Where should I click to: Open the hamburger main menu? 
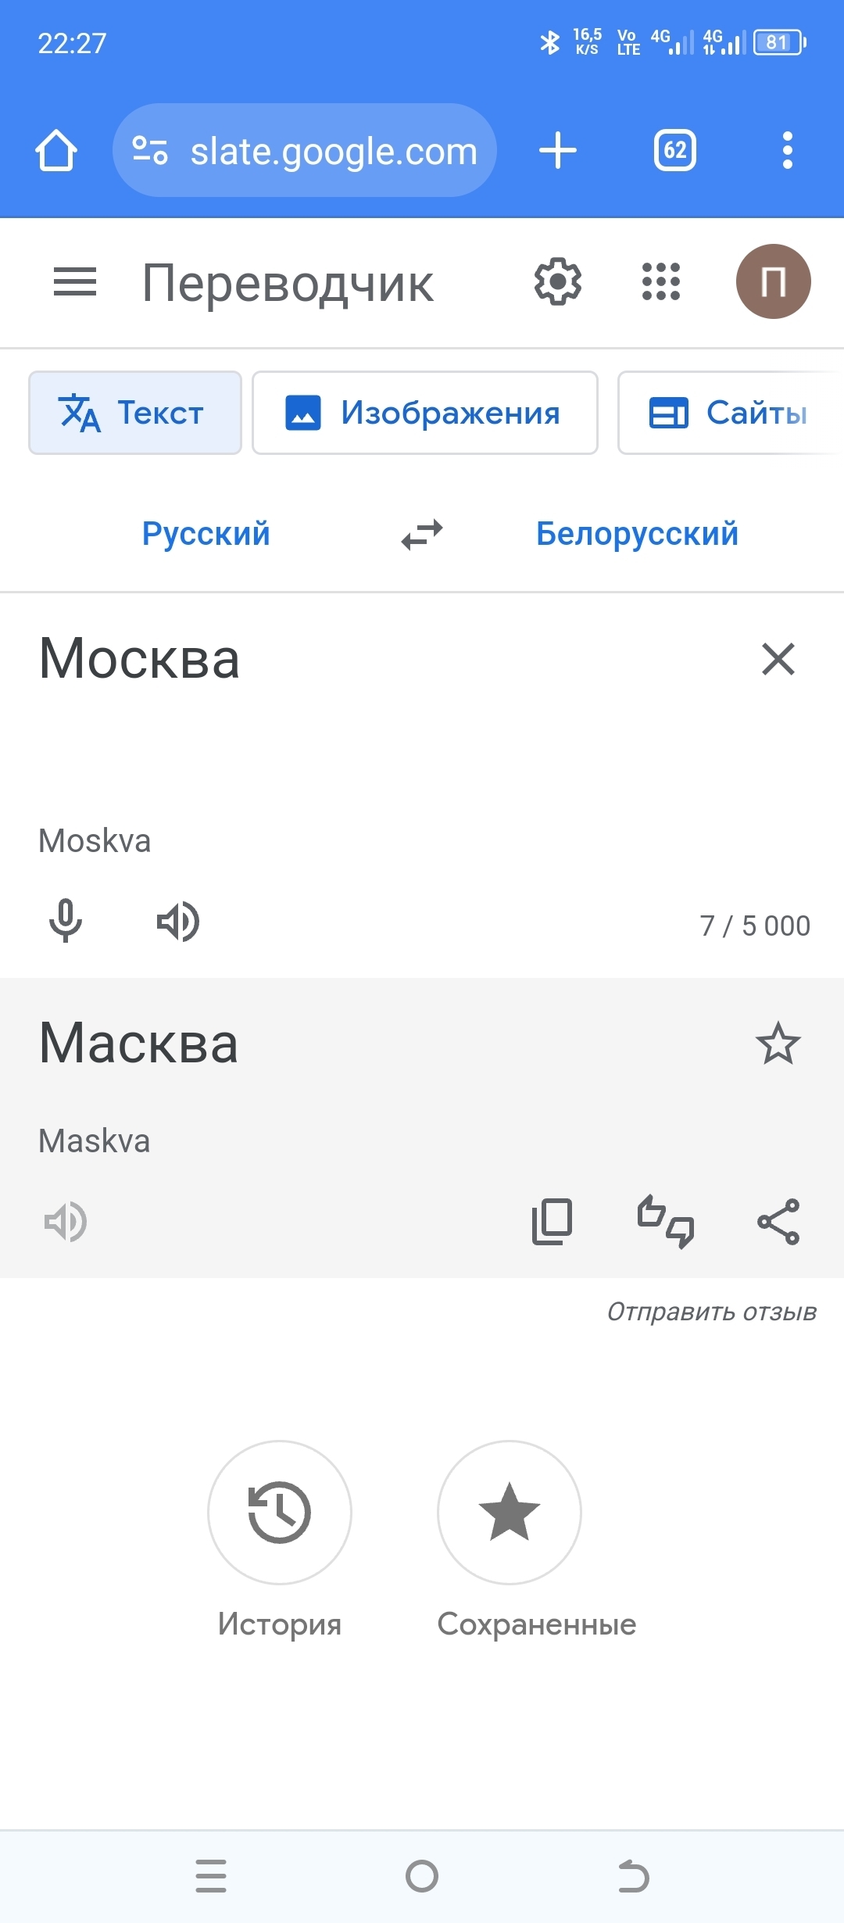[x=75, y=281]
